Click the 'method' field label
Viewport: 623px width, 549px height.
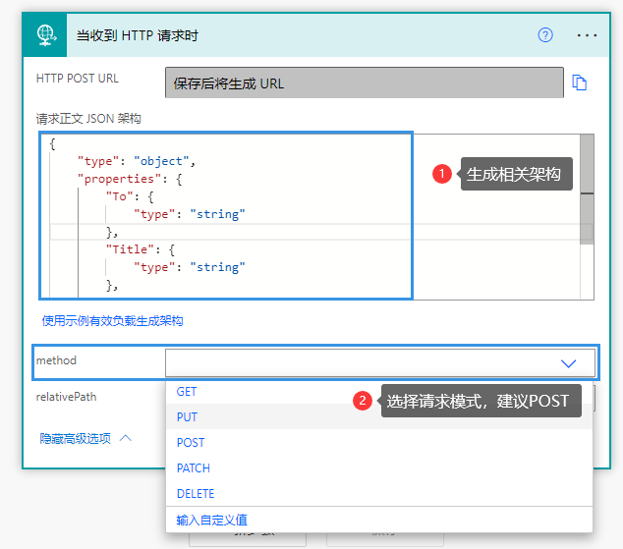click(56, 360)
